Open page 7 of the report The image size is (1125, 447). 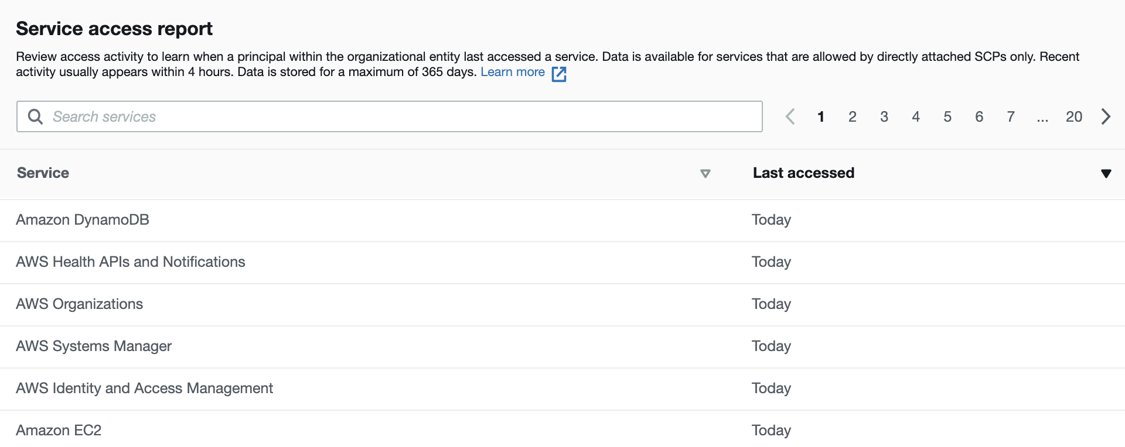coord(1011,116)
